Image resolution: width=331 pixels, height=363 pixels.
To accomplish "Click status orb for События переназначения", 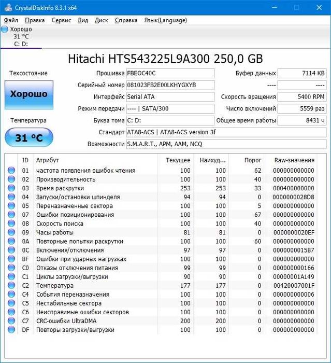I will pyautogui.click(x=11, y=294).
